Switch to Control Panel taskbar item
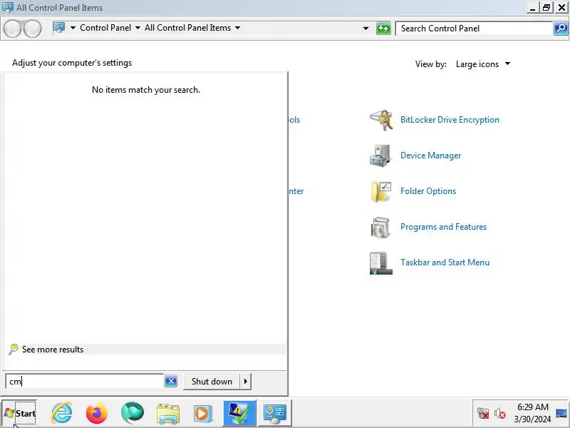The image size is (570, 428). (275, 413)
